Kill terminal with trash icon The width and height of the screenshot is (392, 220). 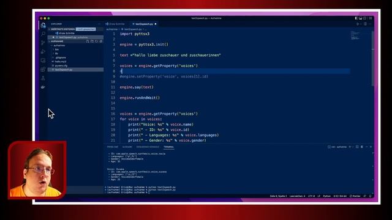pyautogui.click(x=362, y=147)
